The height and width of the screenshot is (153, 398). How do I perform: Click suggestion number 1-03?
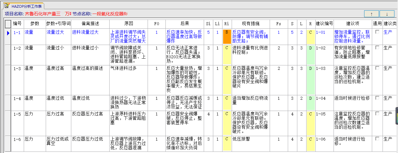[x=324, y=80]
